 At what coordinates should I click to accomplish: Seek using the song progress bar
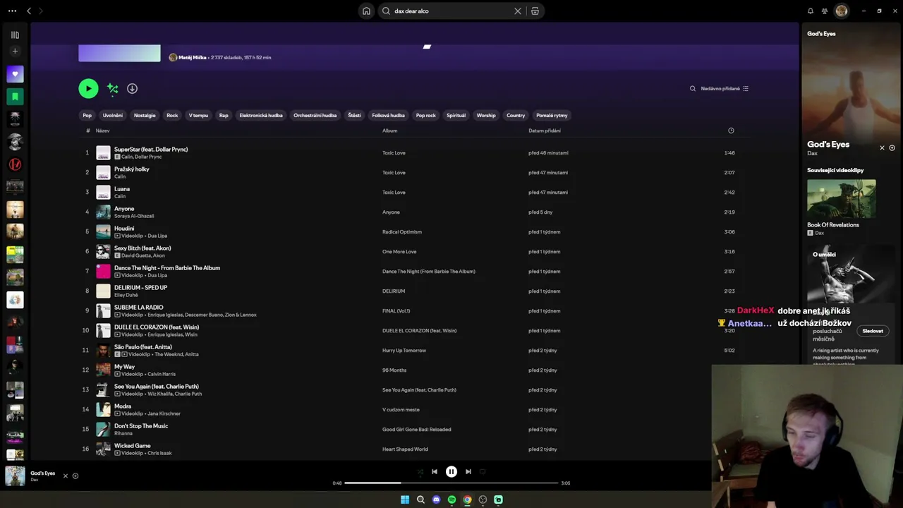[x=451, y=483]
